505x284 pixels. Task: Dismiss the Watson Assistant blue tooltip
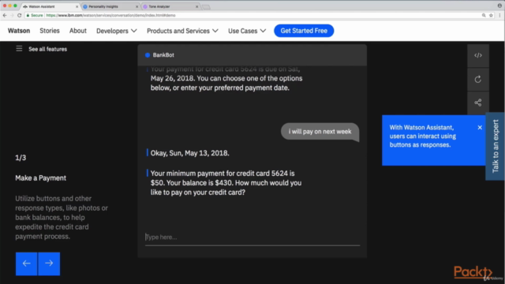point(480,128)
